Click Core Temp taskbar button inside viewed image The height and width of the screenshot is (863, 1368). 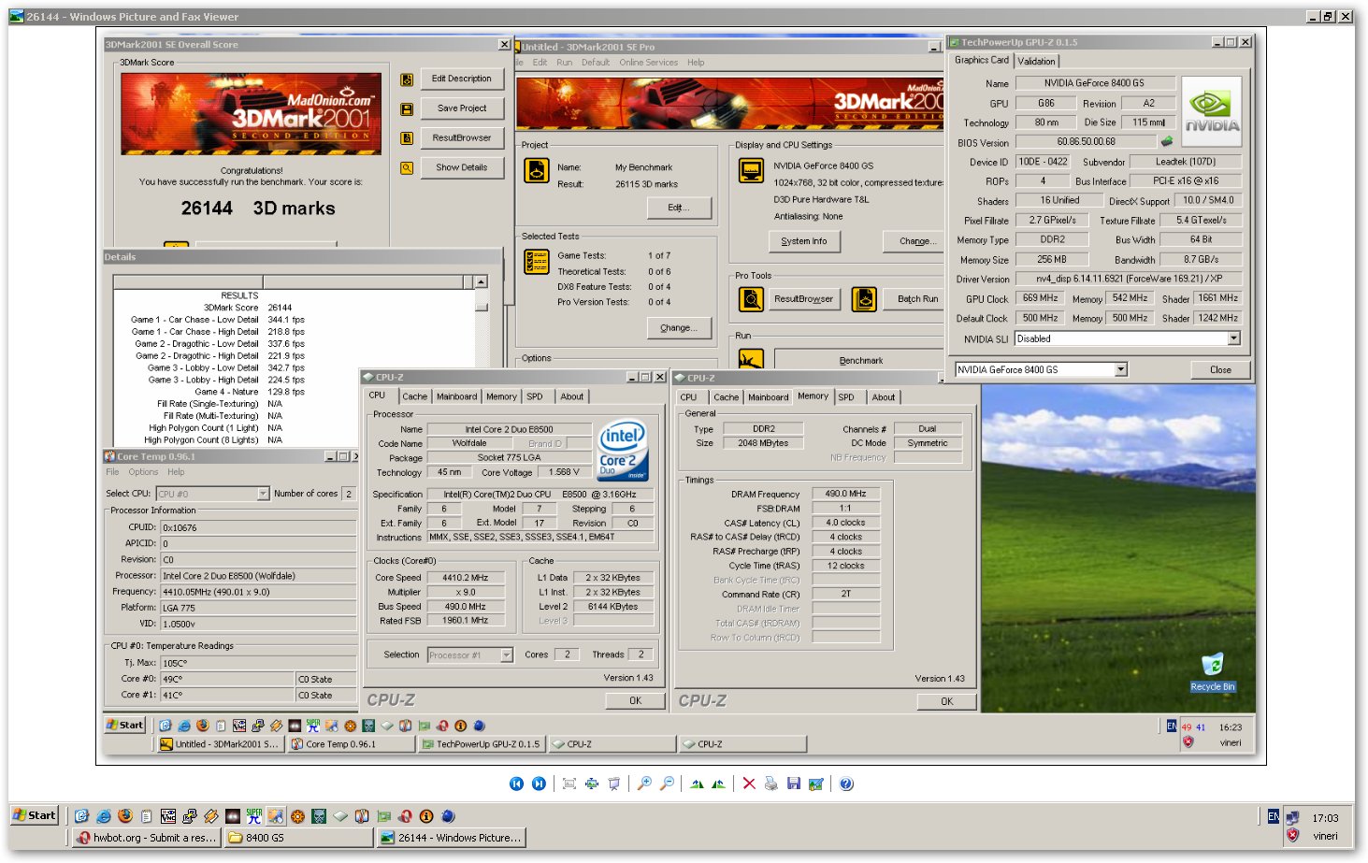[351, 744]
